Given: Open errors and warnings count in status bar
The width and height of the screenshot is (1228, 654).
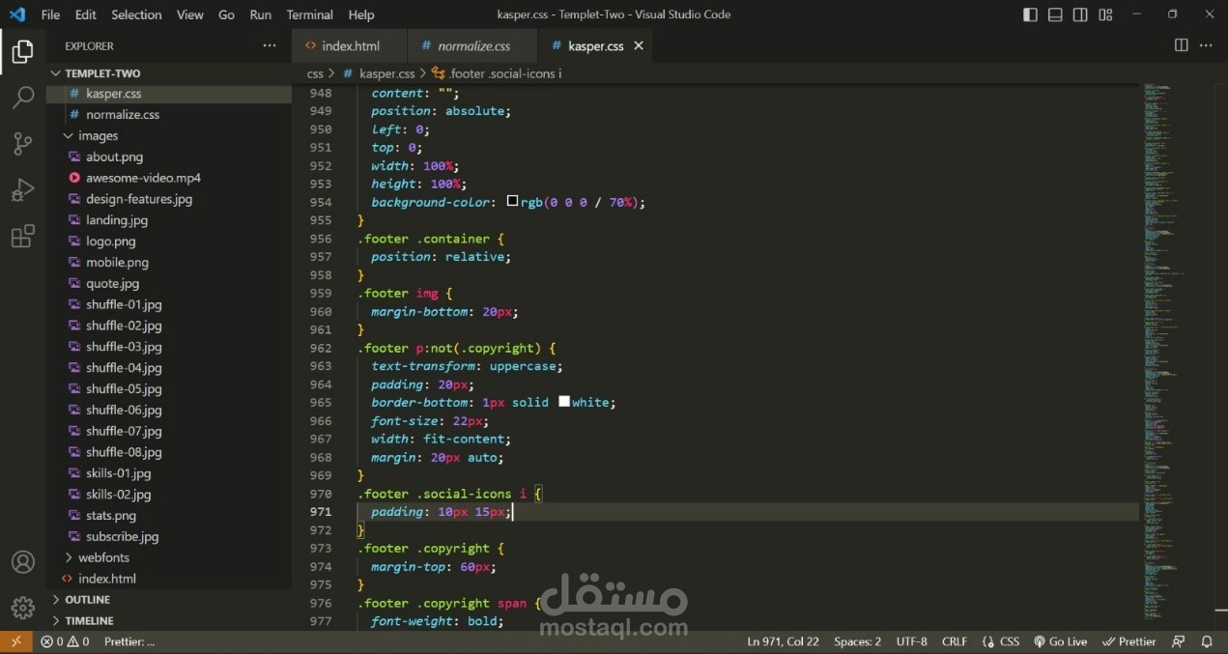Looking at the screenshot, I should coord(65,641).
